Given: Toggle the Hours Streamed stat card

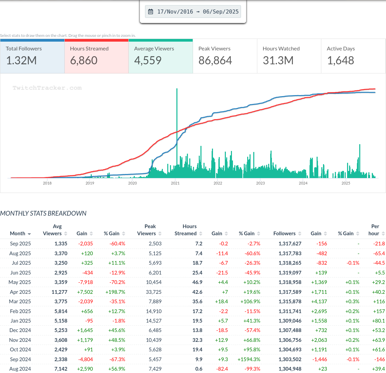Looking at the screenshot, I should [x=96, y=56].
